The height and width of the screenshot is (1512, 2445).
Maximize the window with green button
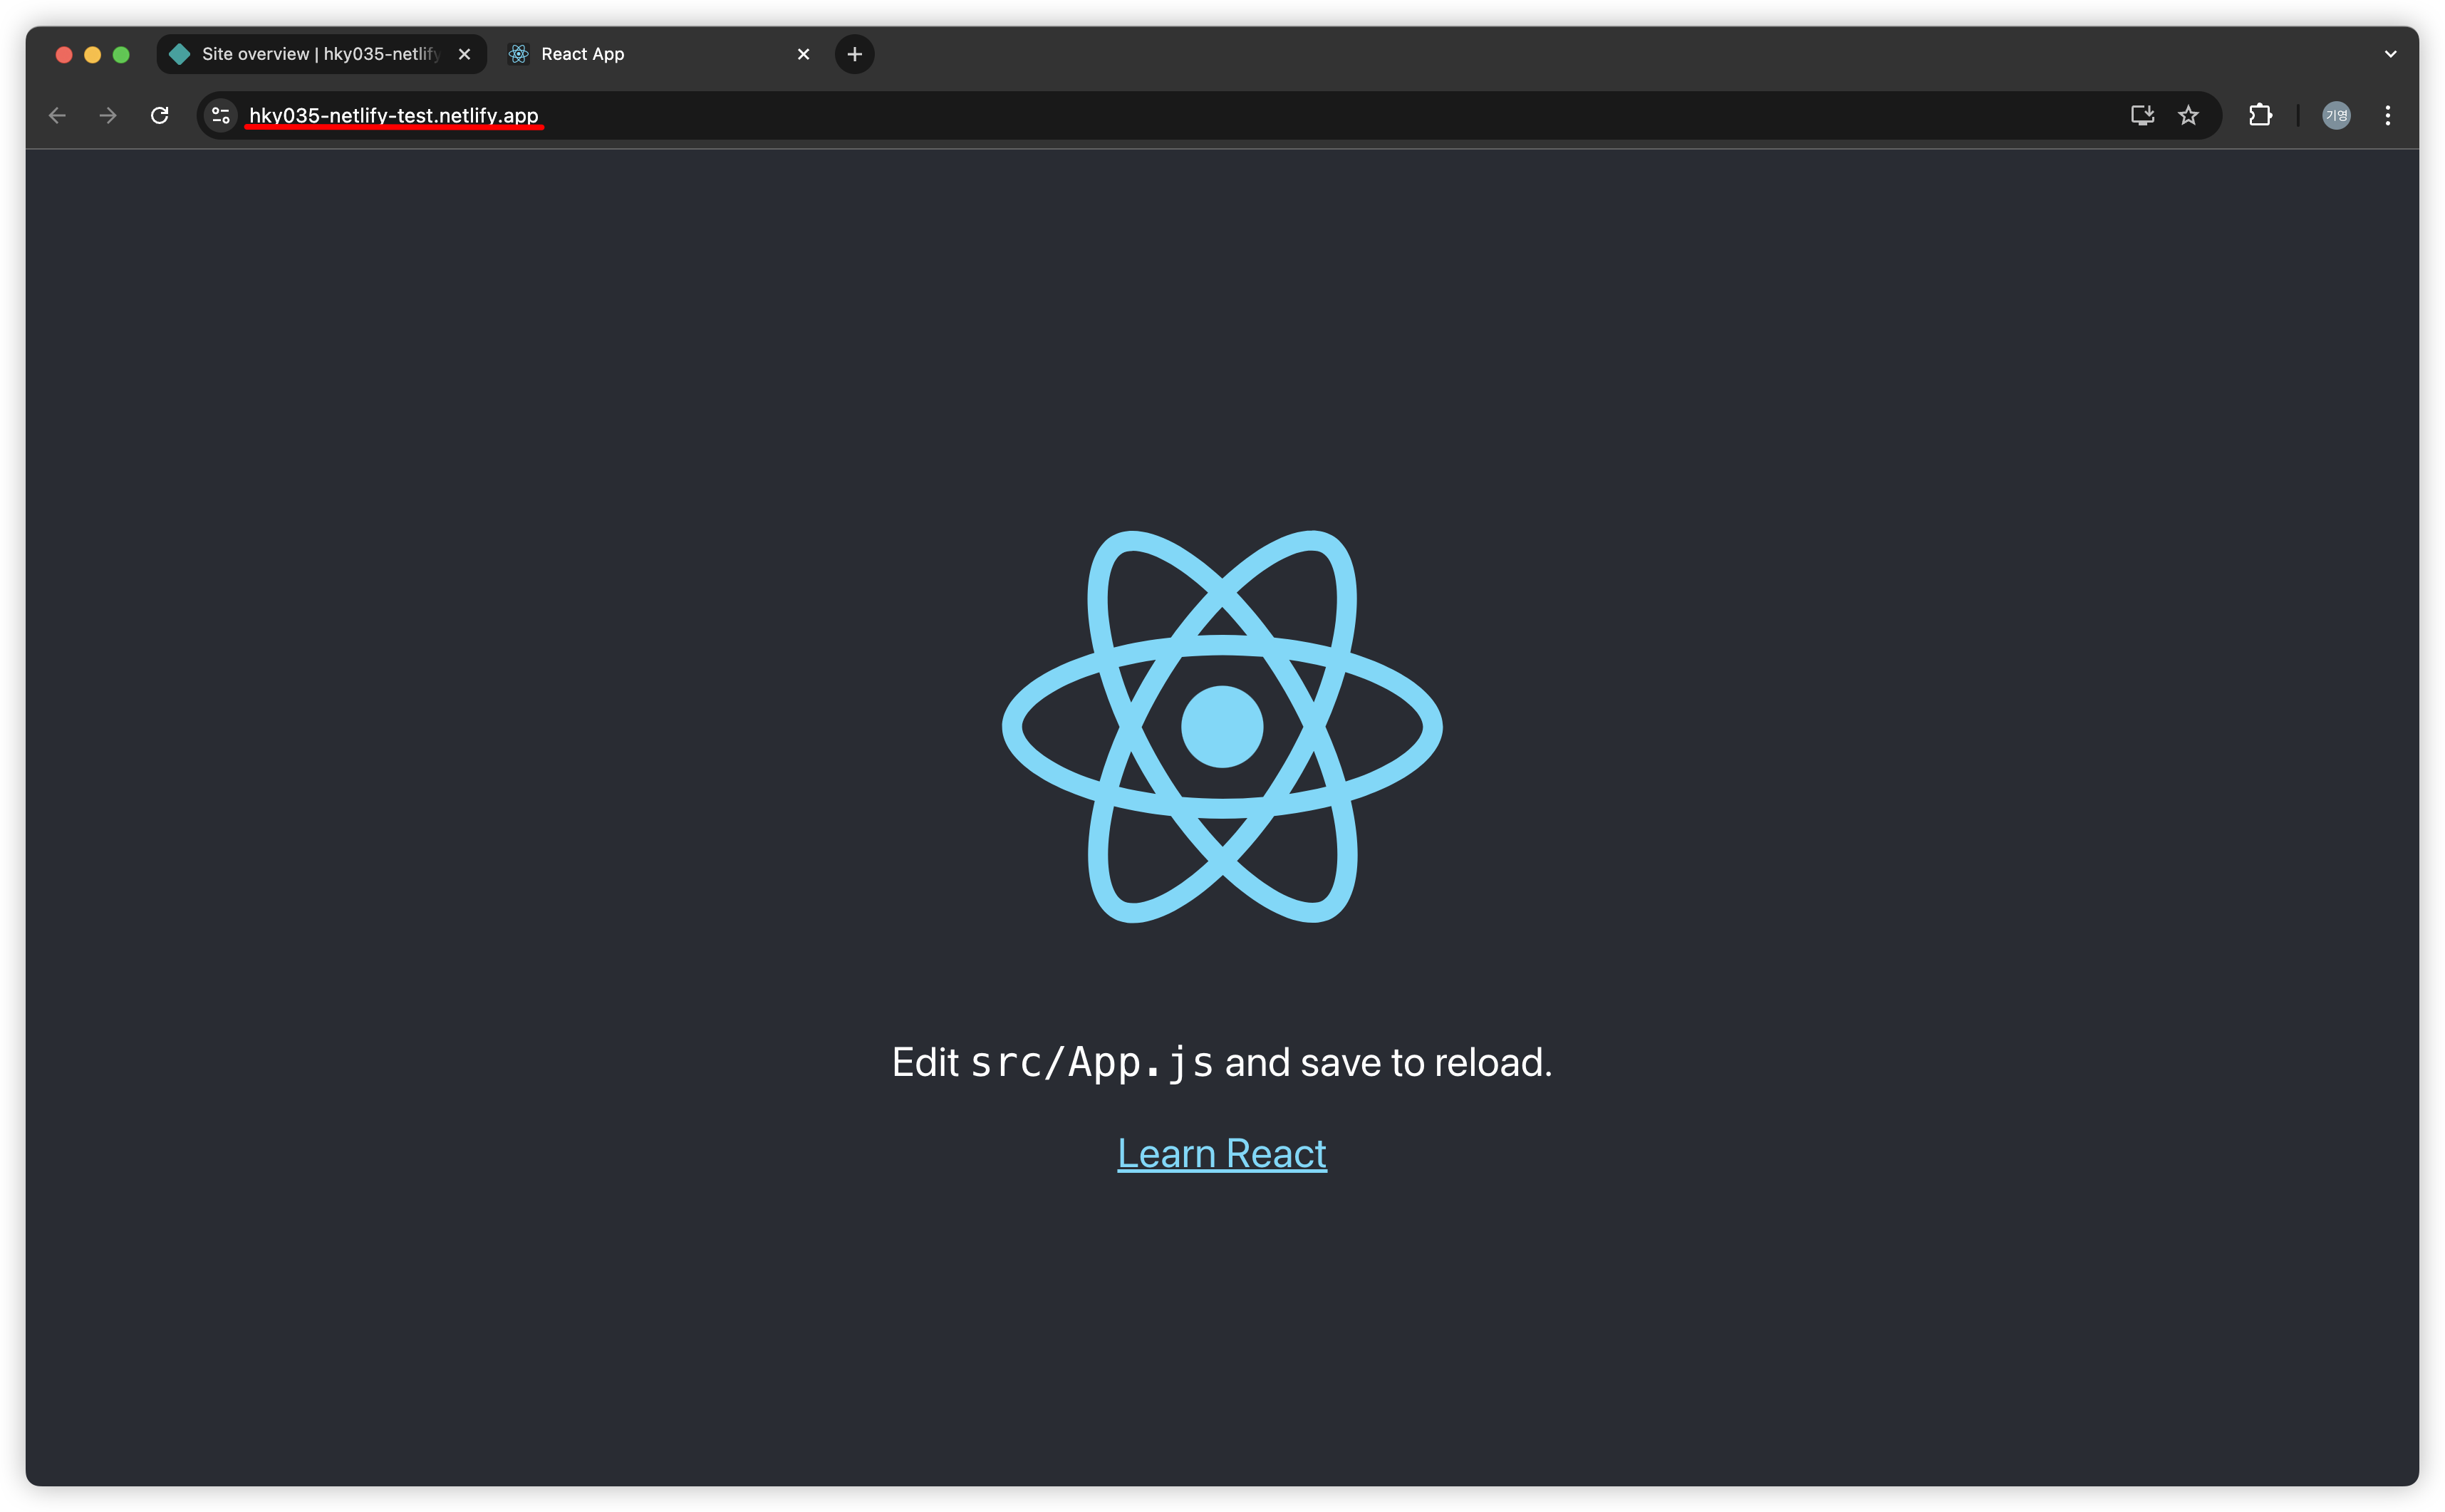click(x=121, y=55)
